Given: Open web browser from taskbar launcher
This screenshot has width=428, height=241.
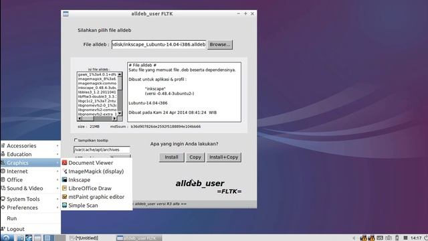Looking at the screenshot, I should point(29,238).
